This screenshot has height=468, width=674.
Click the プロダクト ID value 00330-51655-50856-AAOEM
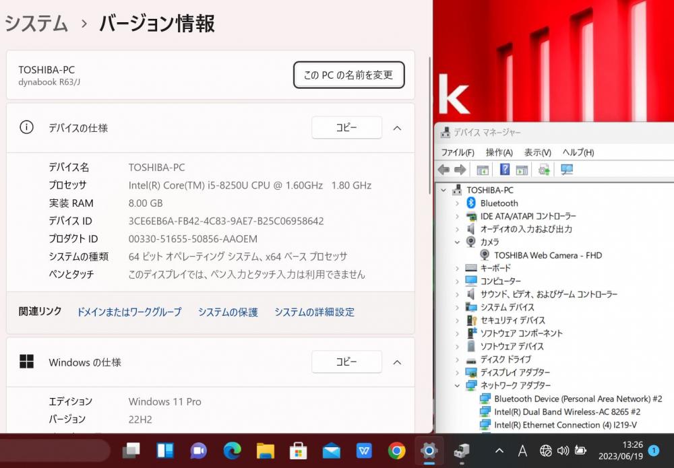click(193, 239)
